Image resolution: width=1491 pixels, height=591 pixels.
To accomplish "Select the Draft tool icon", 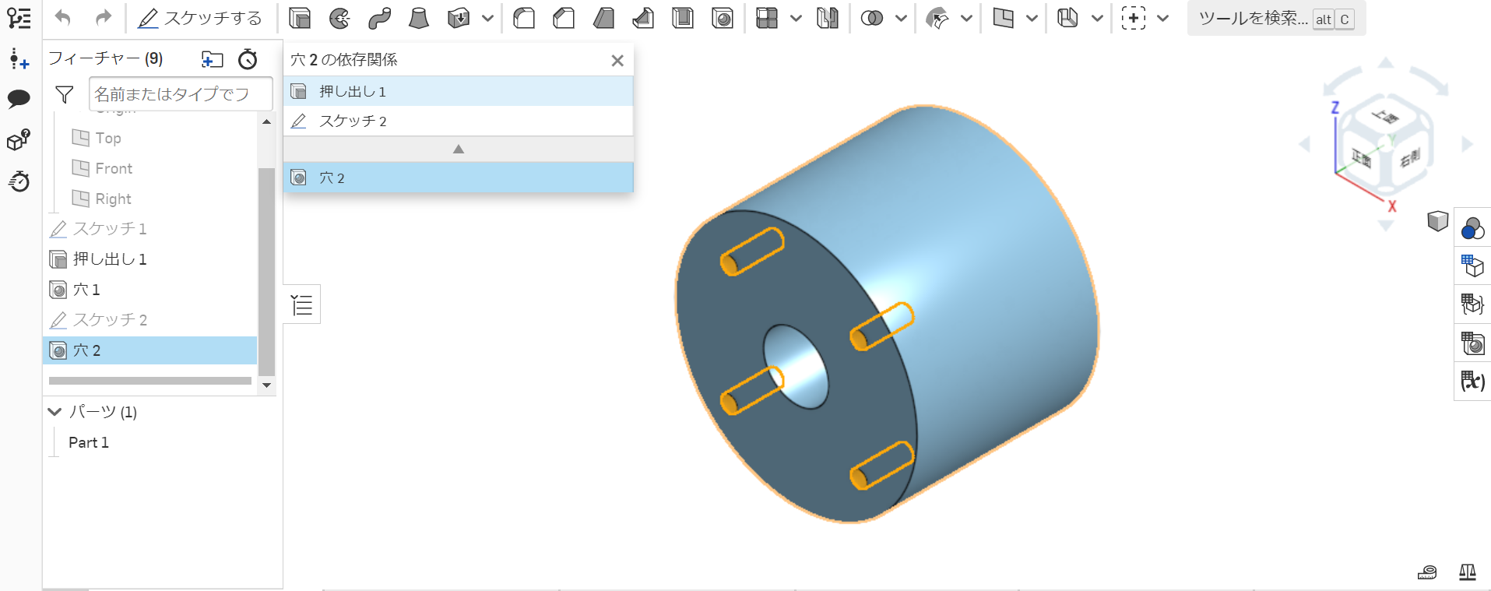I will 603,18.
